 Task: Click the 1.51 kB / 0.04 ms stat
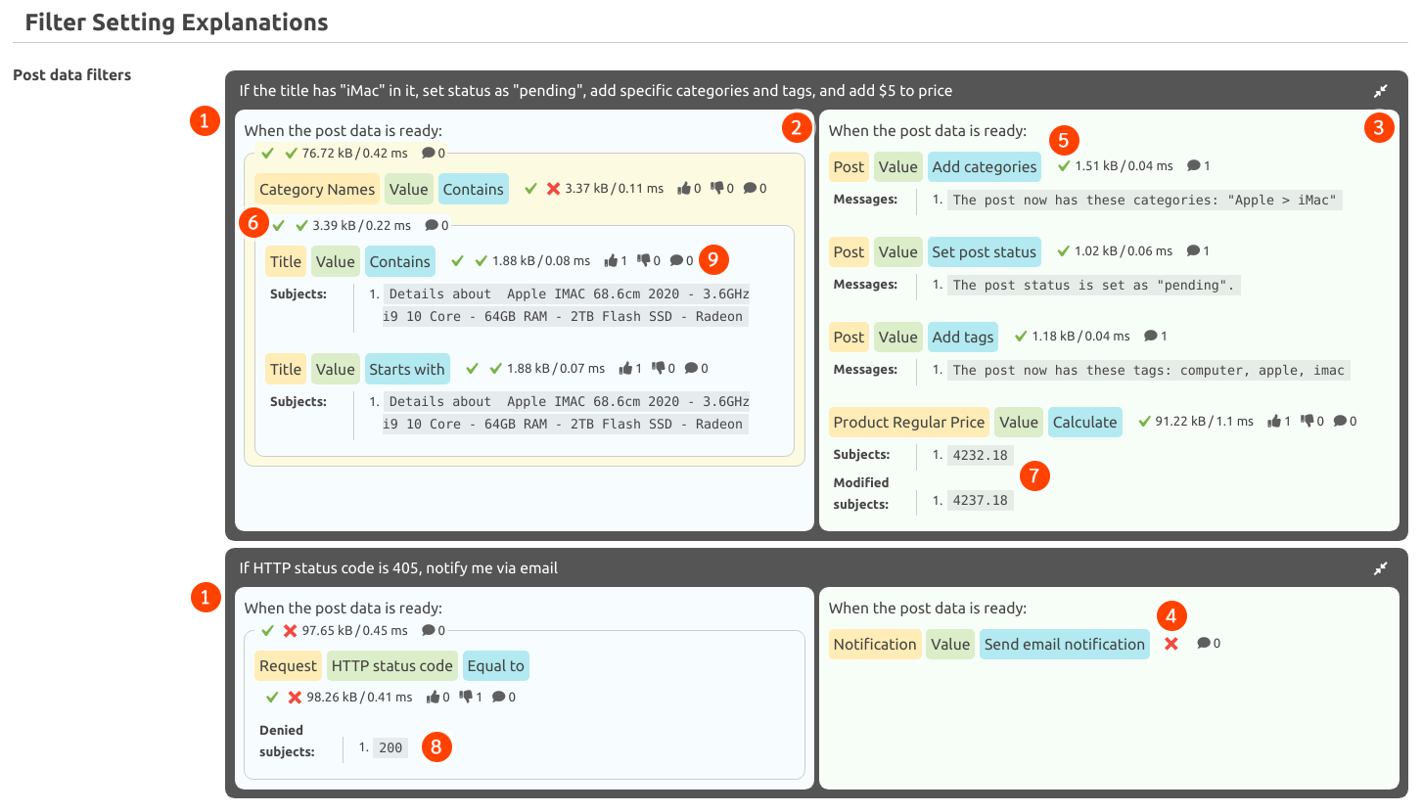(1124, 166)
